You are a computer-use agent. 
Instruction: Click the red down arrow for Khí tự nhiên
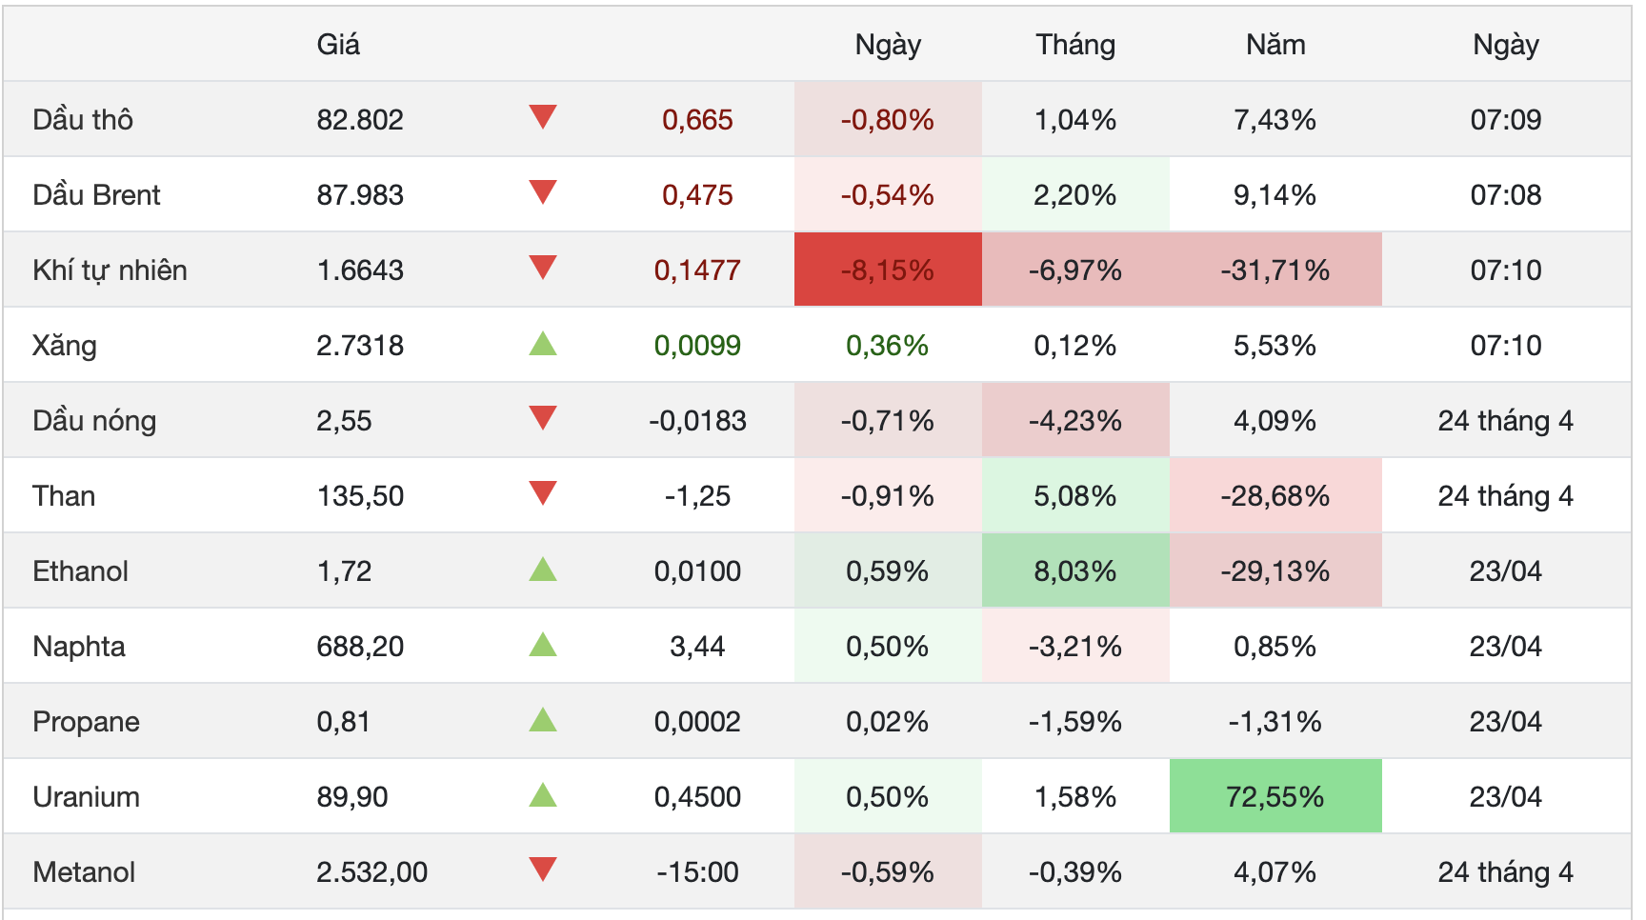pos(543,268)
